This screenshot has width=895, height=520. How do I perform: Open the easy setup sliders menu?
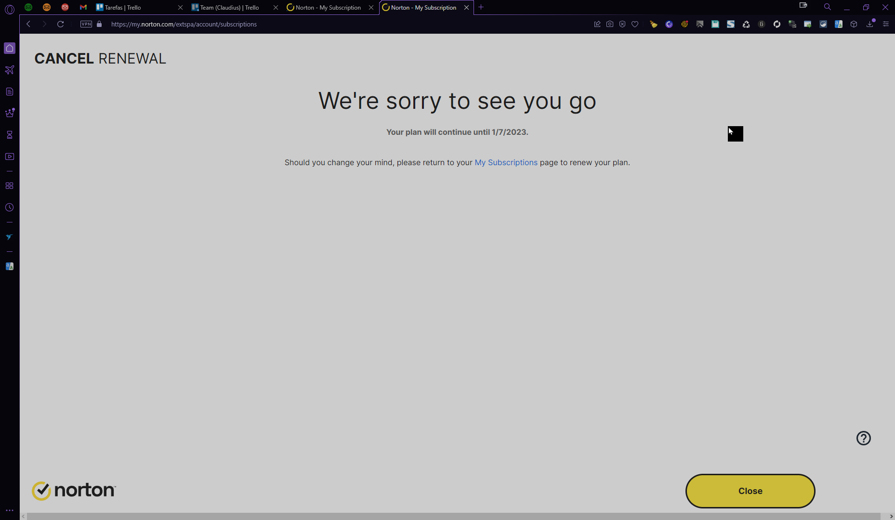tap(886, 24)
